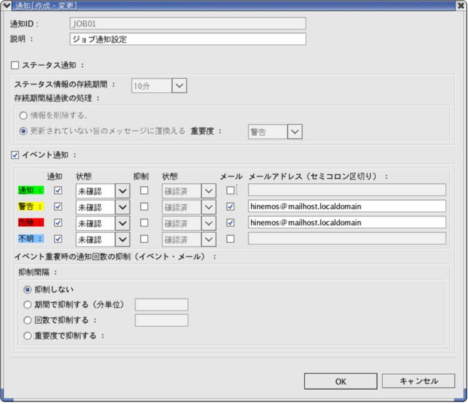Click the キャンセル button
468x404 pixels.
418,381
